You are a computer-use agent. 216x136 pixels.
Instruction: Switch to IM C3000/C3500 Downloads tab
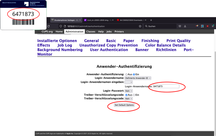(x=131, y=20)
